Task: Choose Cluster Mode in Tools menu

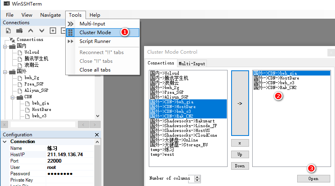Action: [x=95, y=33]
